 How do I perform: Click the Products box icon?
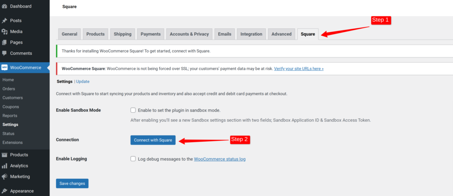point(4,155)
